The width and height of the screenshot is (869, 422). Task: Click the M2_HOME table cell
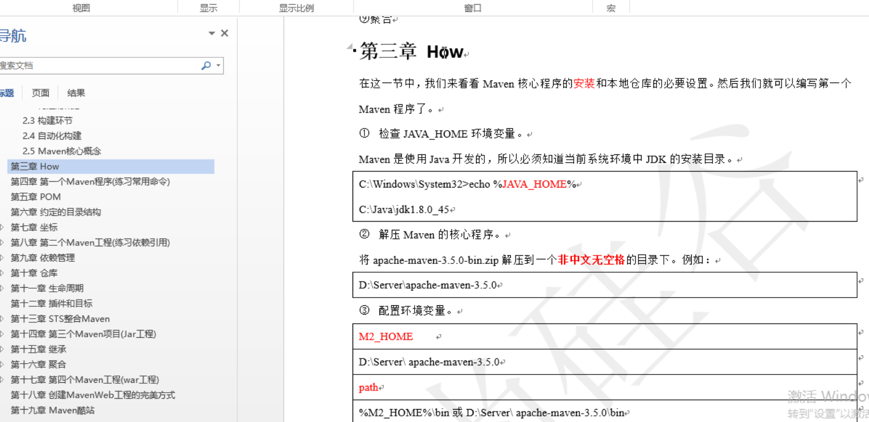pyautogui.click(x=605, y=336)
